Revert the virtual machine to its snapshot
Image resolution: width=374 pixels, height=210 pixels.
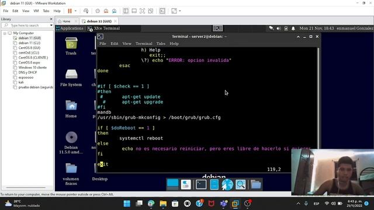(106, 11)
